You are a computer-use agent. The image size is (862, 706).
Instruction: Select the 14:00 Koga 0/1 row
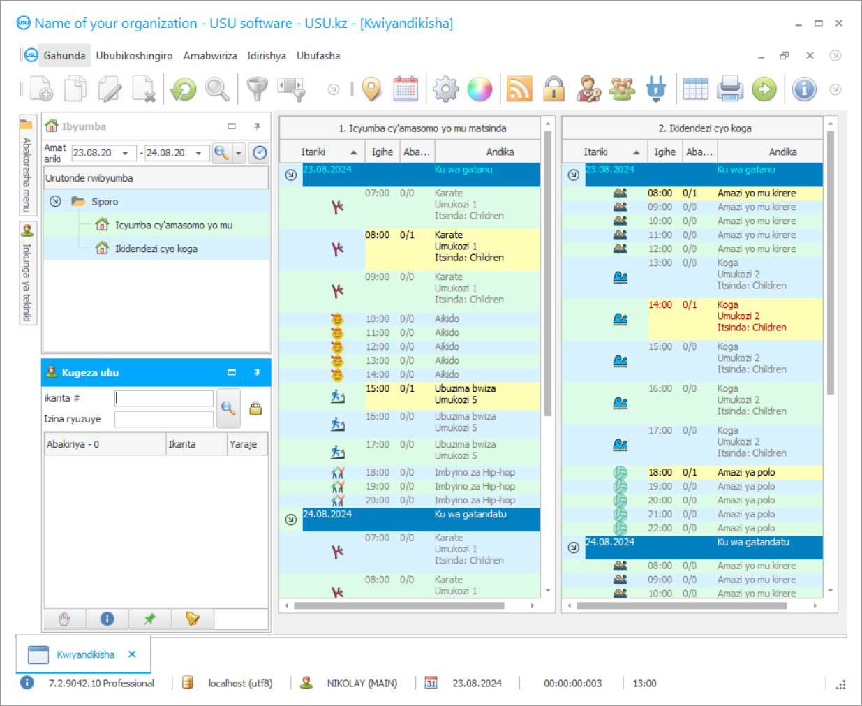point(692,319)
